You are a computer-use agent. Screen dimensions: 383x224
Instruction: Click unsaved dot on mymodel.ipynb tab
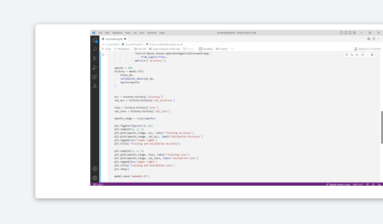pyautogui.click(x=125, y=39)
